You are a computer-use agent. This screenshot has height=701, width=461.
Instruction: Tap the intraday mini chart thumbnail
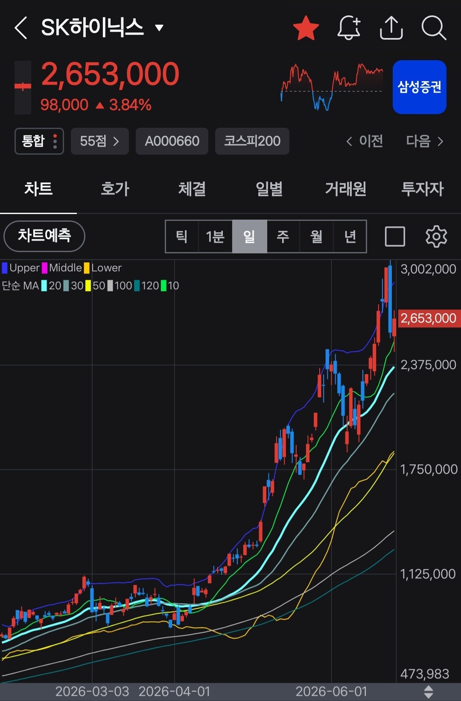332,87
